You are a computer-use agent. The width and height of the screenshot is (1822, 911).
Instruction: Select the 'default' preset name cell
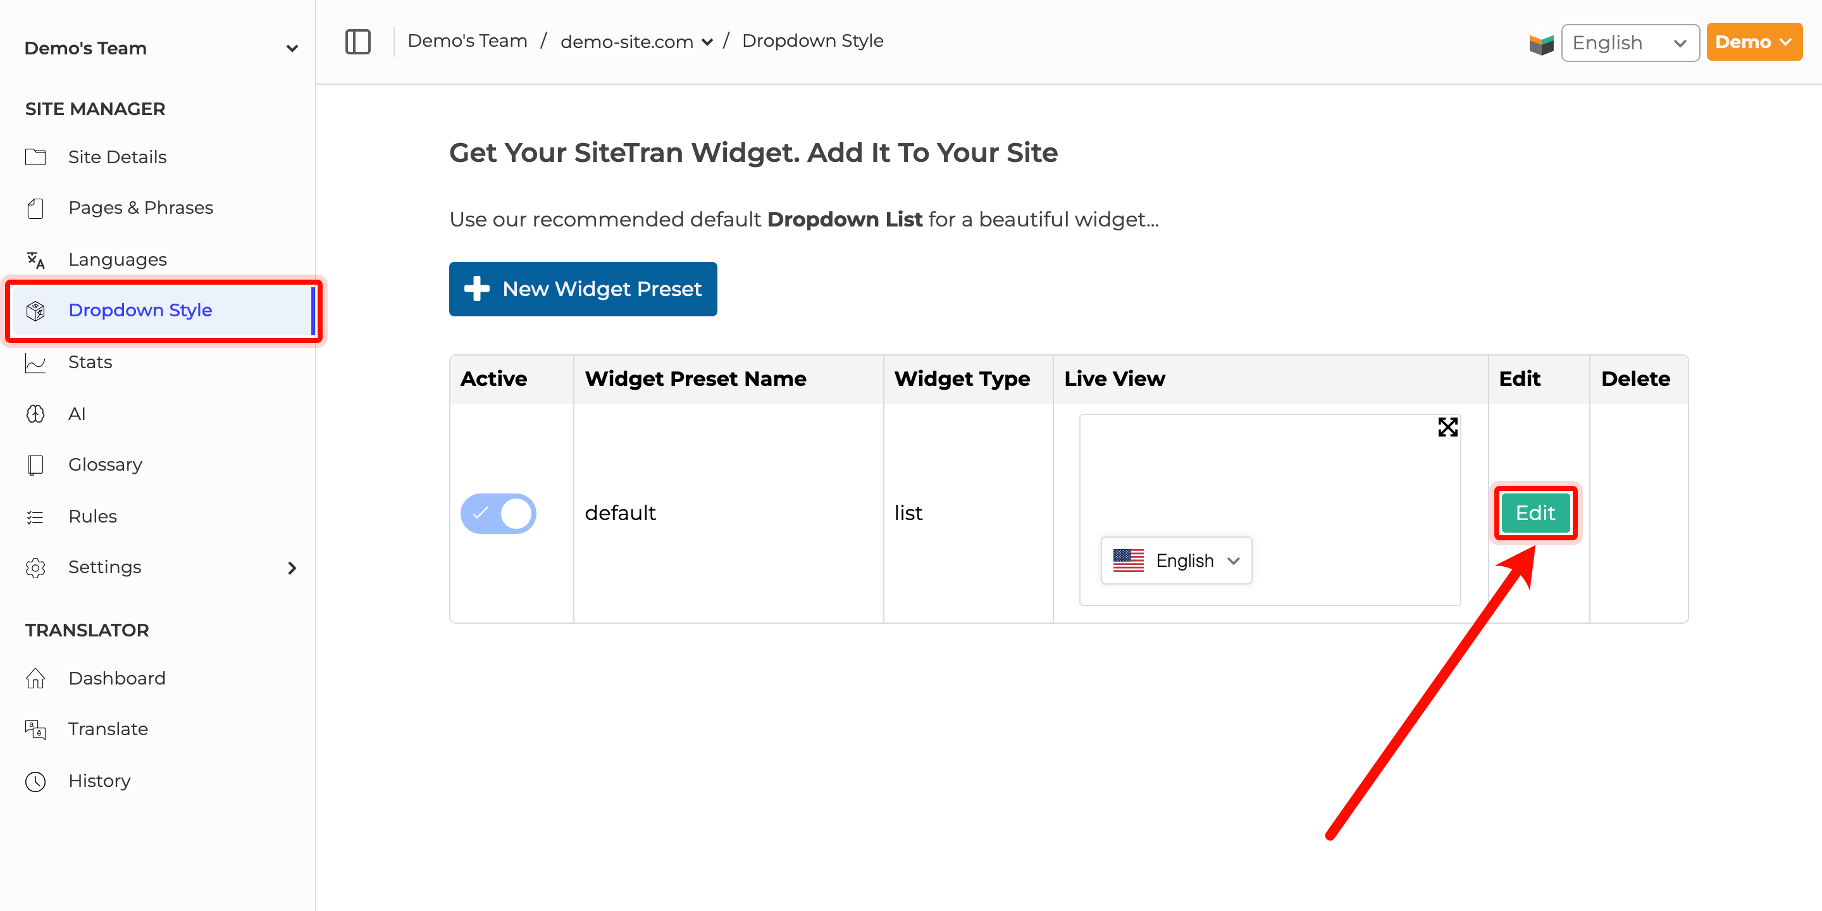click(729, 513)
